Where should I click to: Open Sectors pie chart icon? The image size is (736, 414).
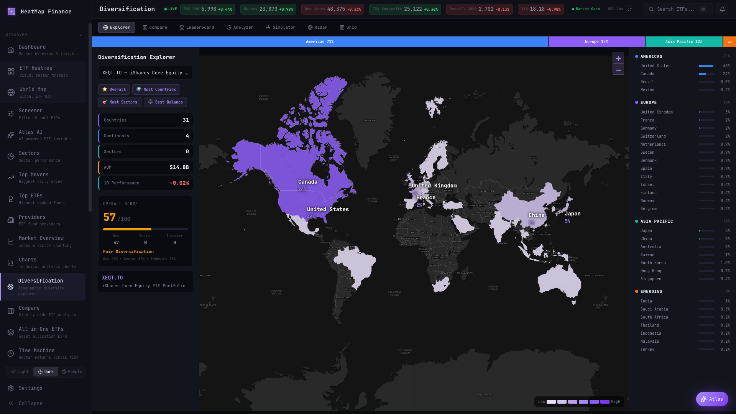click(x=11, y=156)
